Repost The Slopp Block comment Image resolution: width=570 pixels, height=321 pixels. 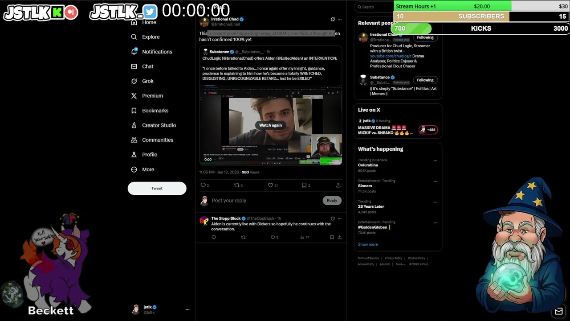pyautogui.click(x=243, y=237)
